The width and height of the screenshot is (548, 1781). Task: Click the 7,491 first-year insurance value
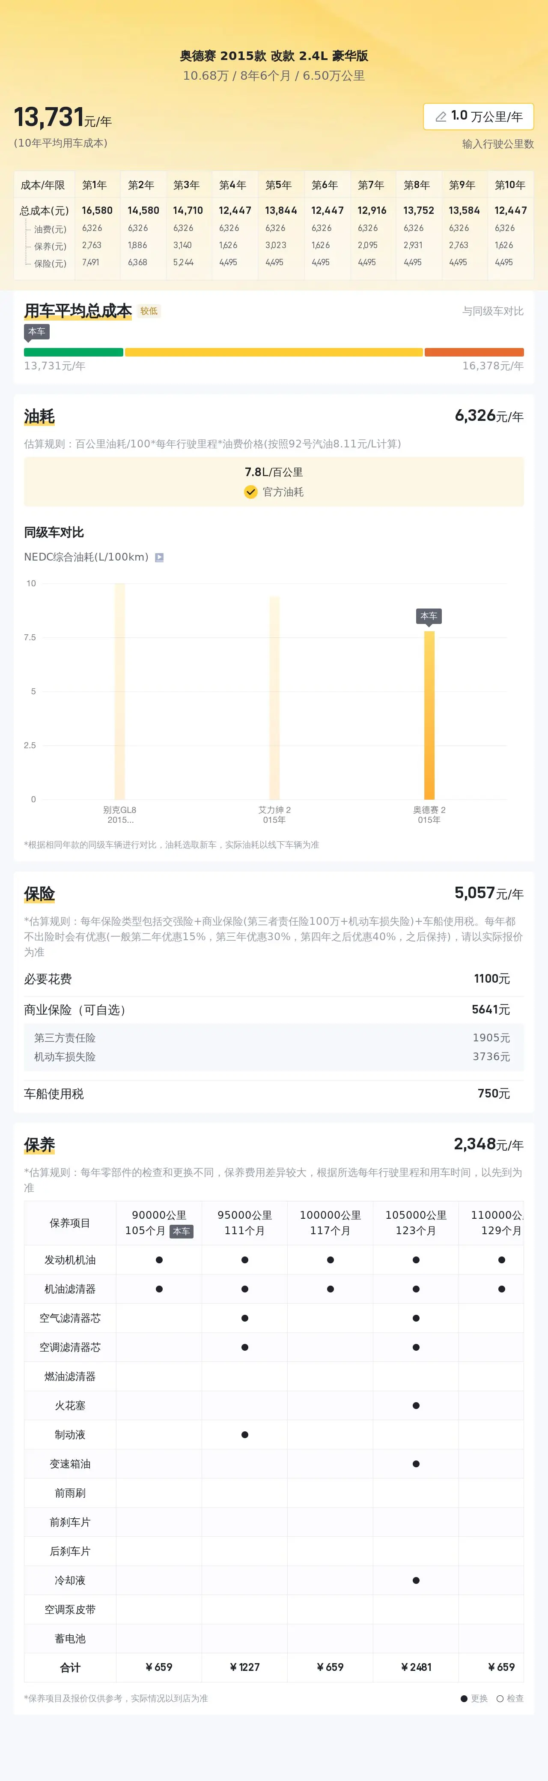click(90, 263)
